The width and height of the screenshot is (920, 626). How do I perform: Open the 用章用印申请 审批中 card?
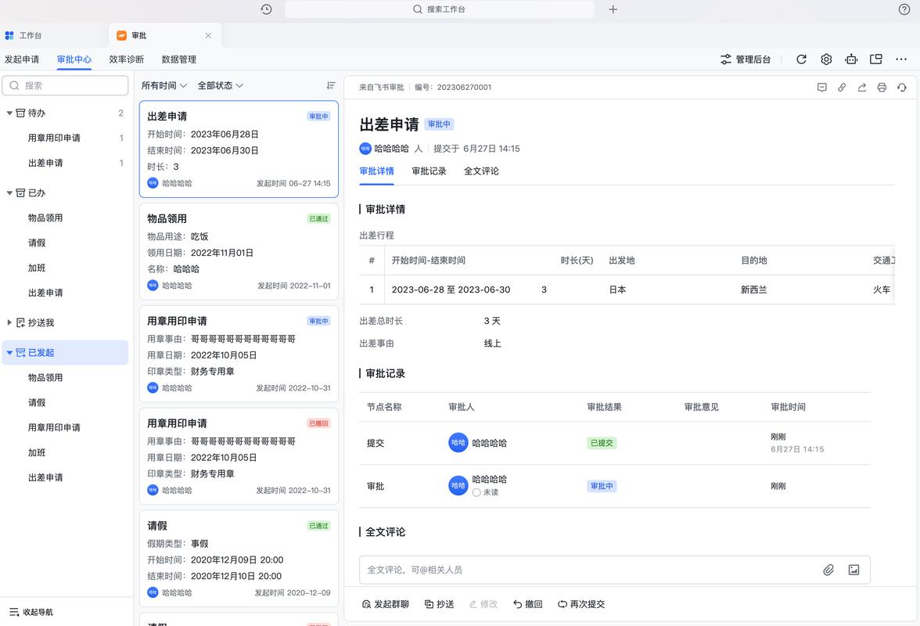pyautogui.click(x=239, y=354)
